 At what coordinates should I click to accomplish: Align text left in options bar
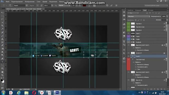click(74, 5)
